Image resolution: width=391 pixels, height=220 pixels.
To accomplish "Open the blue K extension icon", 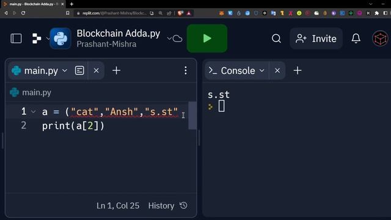I will (x=230, y=13).
